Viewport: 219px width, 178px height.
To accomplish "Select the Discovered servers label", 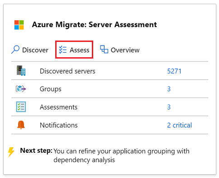I will click(67, 71).
